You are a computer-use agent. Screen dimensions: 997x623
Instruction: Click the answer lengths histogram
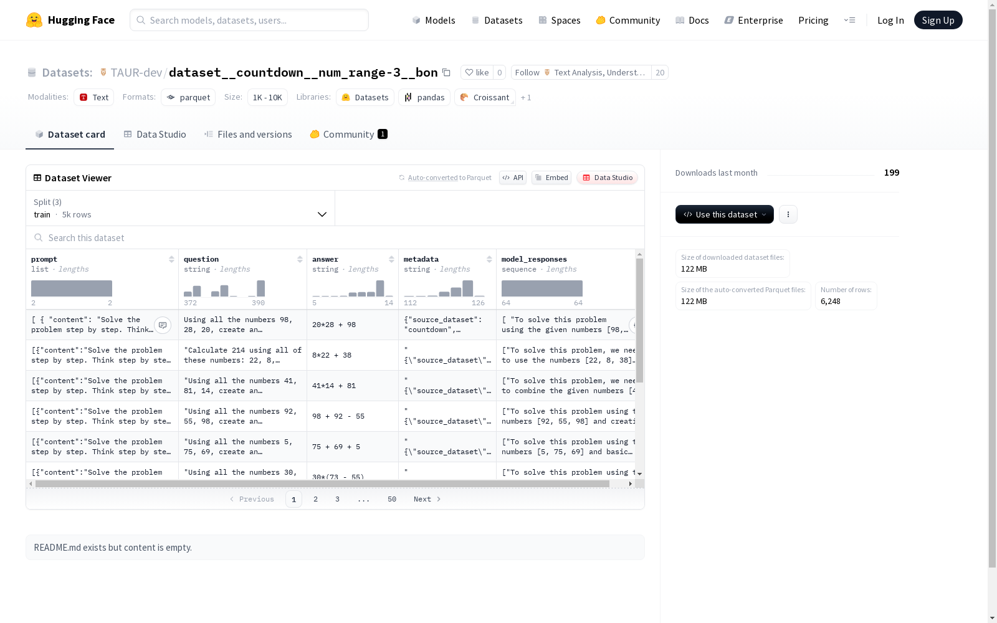click(353, 288)
